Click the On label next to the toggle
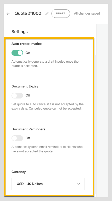112x201 pixels. tap(28, 53)
